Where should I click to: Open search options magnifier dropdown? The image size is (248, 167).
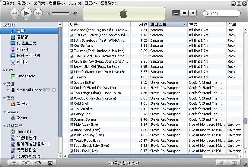coord(207,13)
